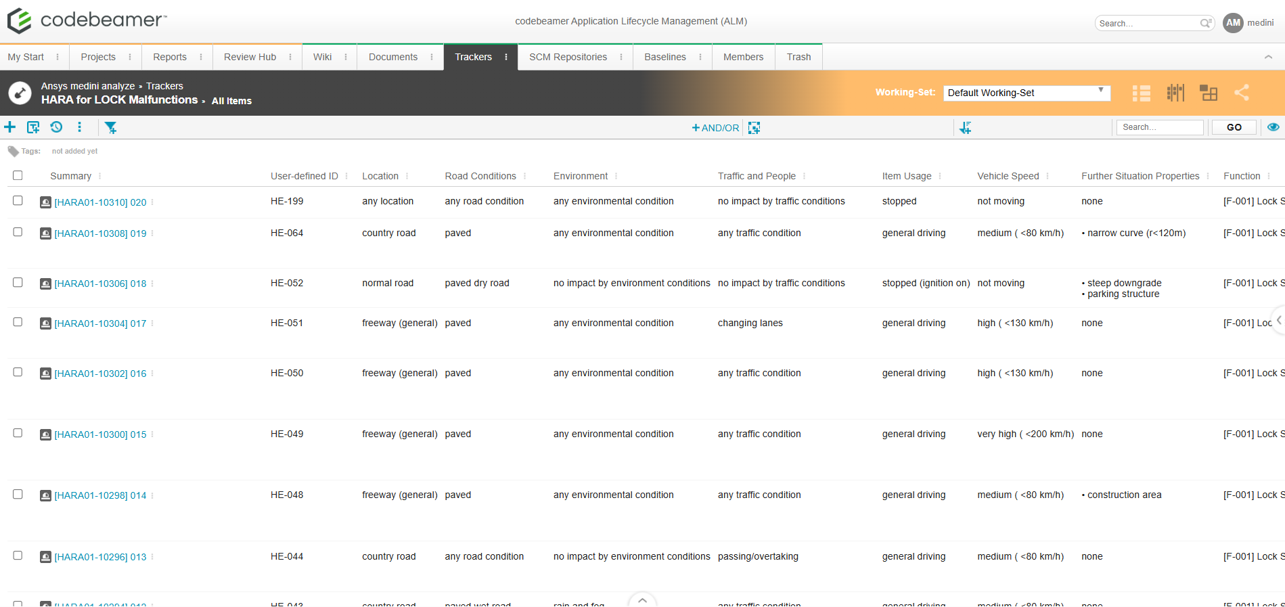Open item link HARA01-10304 017
Viewport: 1285px width, 607px height.
100,323
